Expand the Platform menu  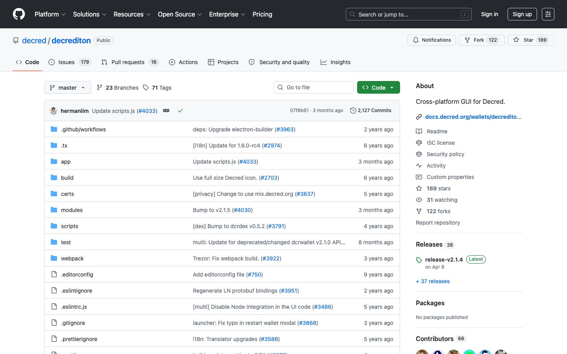pos(50,14)
